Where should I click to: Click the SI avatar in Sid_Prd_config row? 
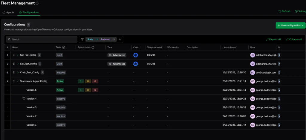[253, 55]
